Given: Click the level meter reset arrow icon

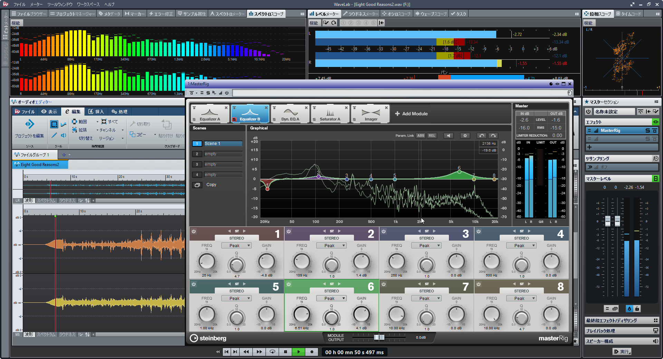Looking at the screenshot, I should coord(334,23).
